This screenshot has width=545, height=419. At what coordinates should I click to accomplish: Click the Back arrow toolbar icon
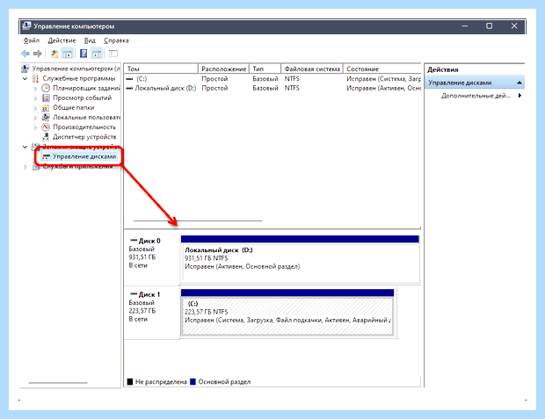(25, 54)
